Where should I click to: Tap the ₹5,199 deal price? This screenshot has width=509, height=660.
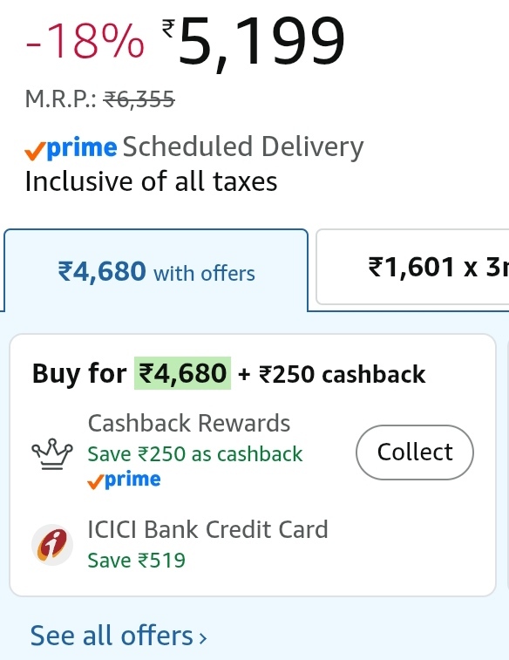tap(254, 42)
